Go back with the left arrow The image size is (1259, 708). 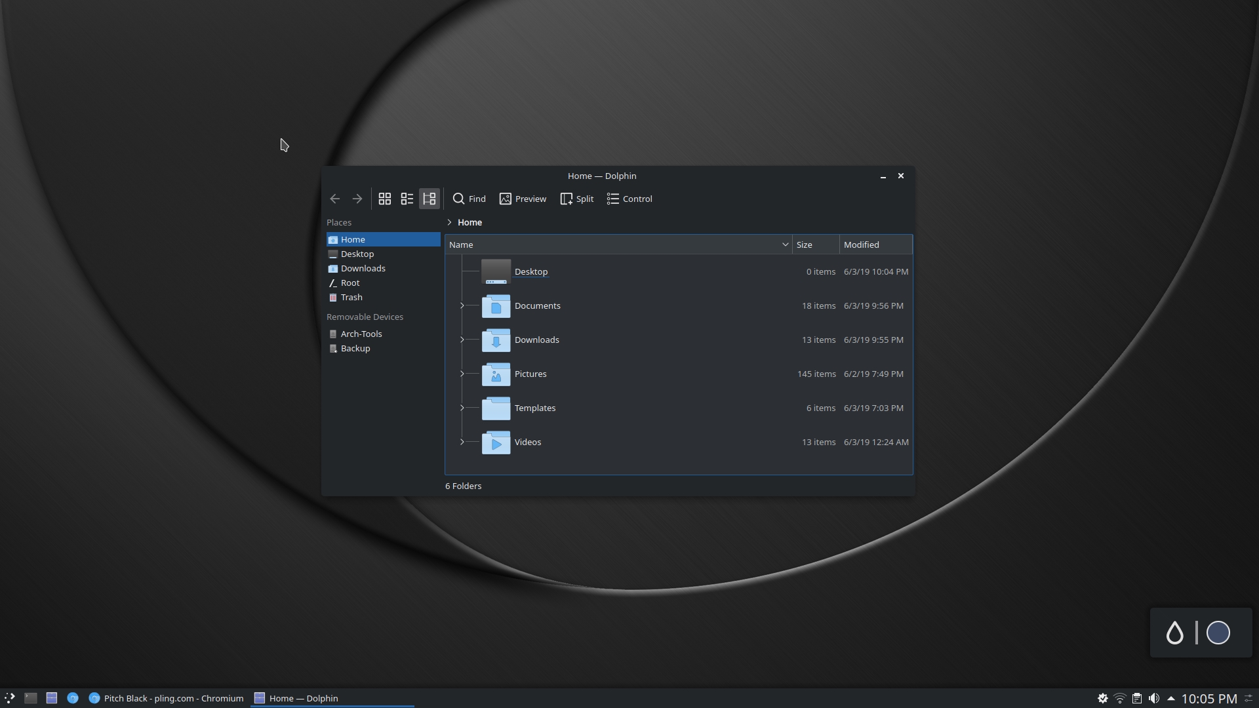point(335,199)
